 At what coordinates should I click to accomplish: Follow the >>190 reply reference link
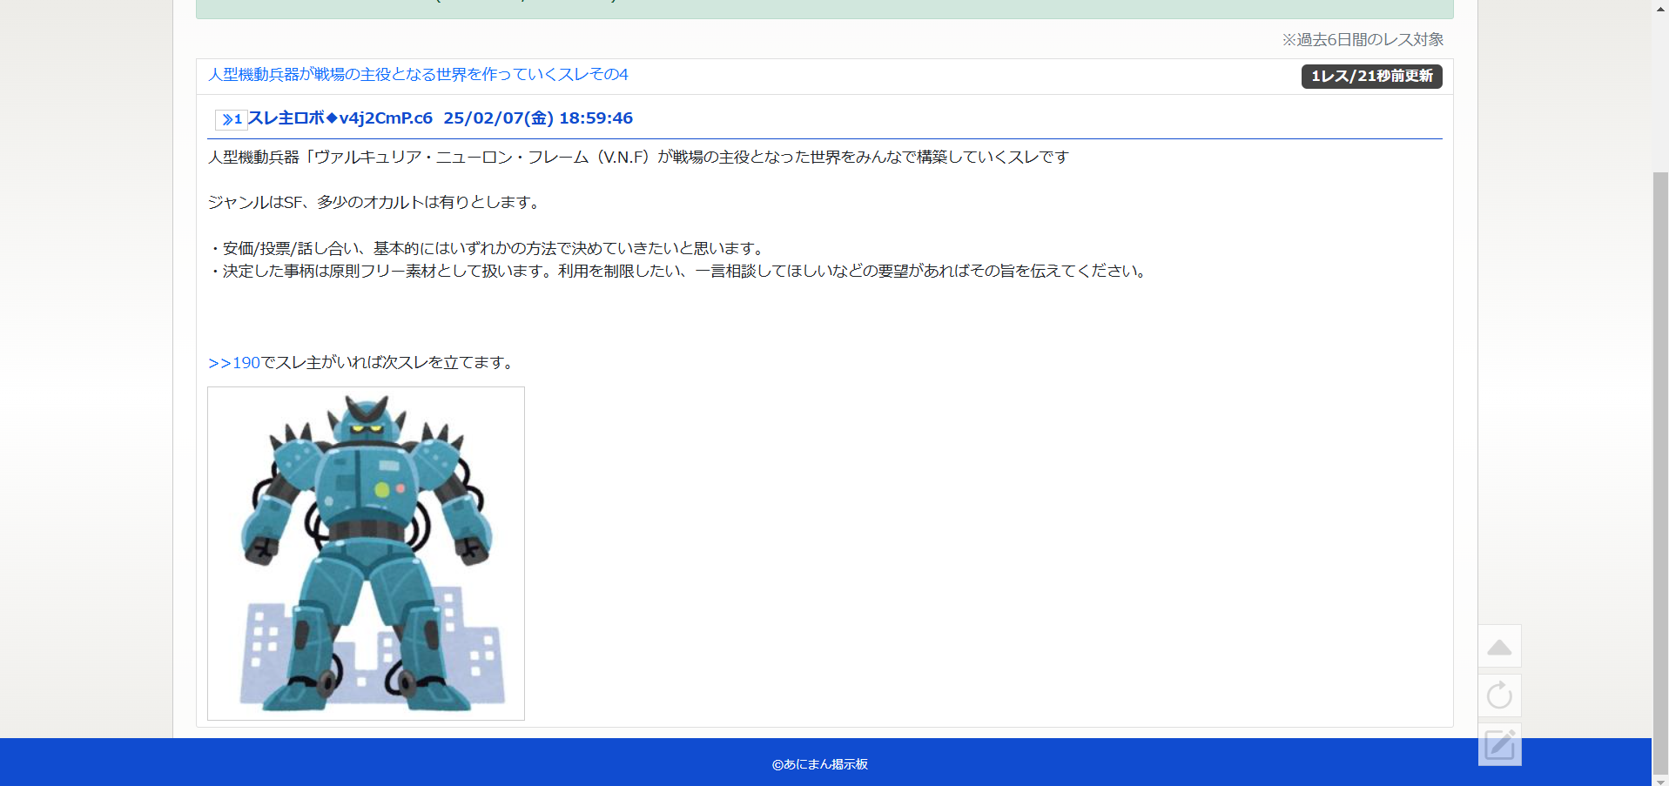point(234,363)
